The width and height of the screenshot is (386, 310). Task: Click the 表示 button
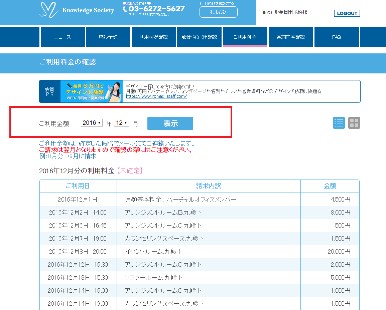pos(170,123)
